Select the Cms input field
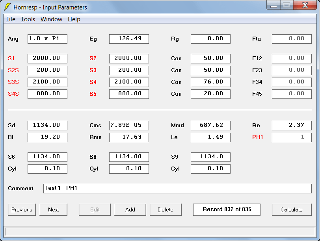 129,126
